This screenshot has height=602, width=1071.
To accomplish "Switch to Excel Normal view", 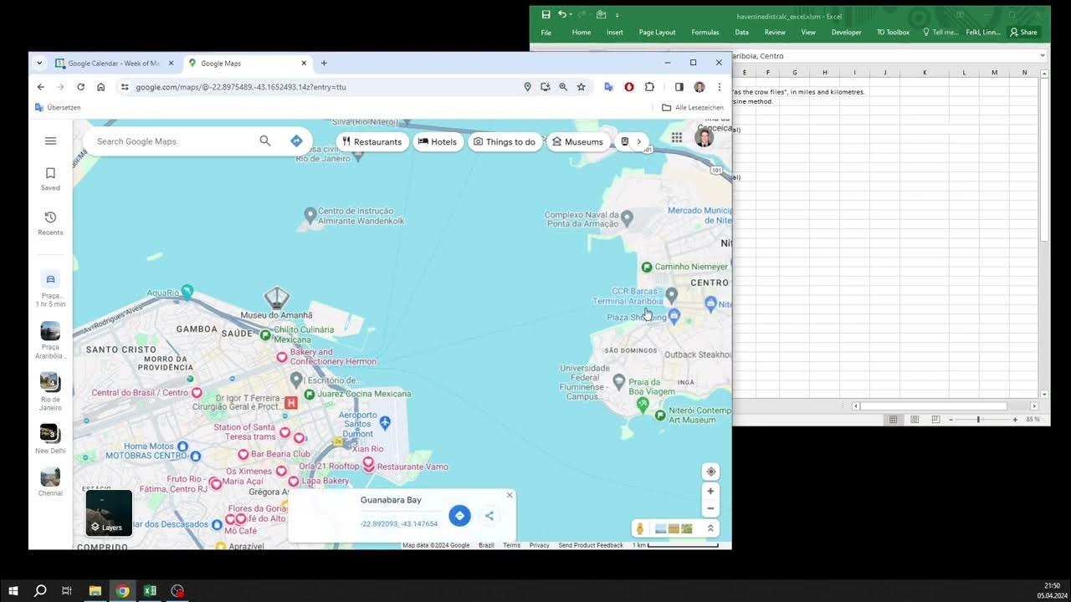I will tap(894, 420).
